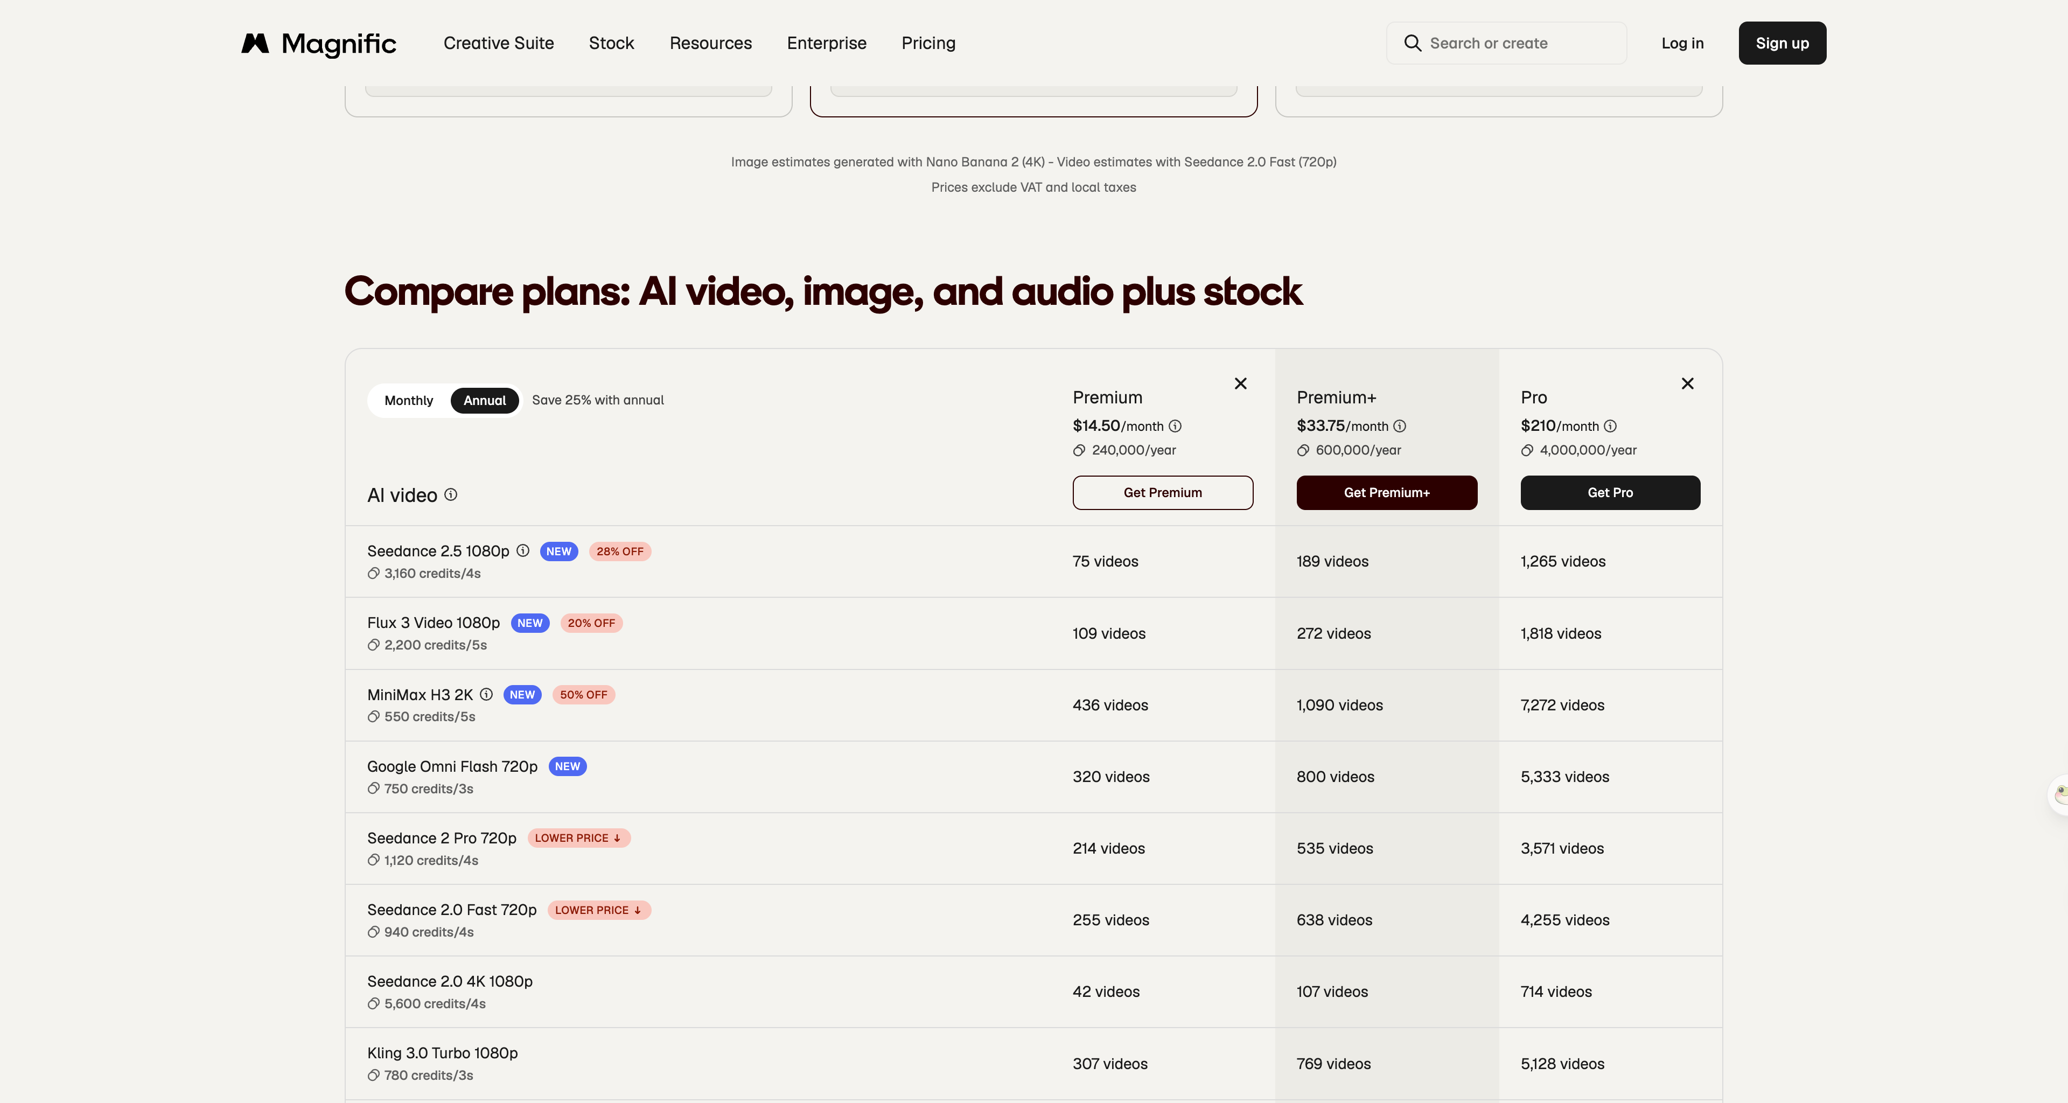The height and width of the screenshot is (1103, 2068).
Task: Click info icon beside Seedance 2.5 1080p
Action: tap(522, 551)
